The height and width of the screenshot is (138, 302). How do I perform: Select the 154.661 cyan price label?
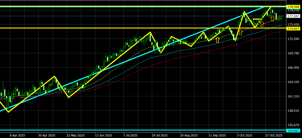point(293,130)
